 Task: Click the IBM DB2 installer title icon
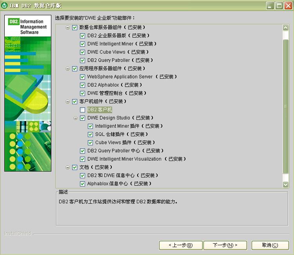4,5
